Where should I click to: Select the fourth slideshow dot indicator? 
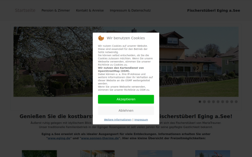[x=213, y=102]
